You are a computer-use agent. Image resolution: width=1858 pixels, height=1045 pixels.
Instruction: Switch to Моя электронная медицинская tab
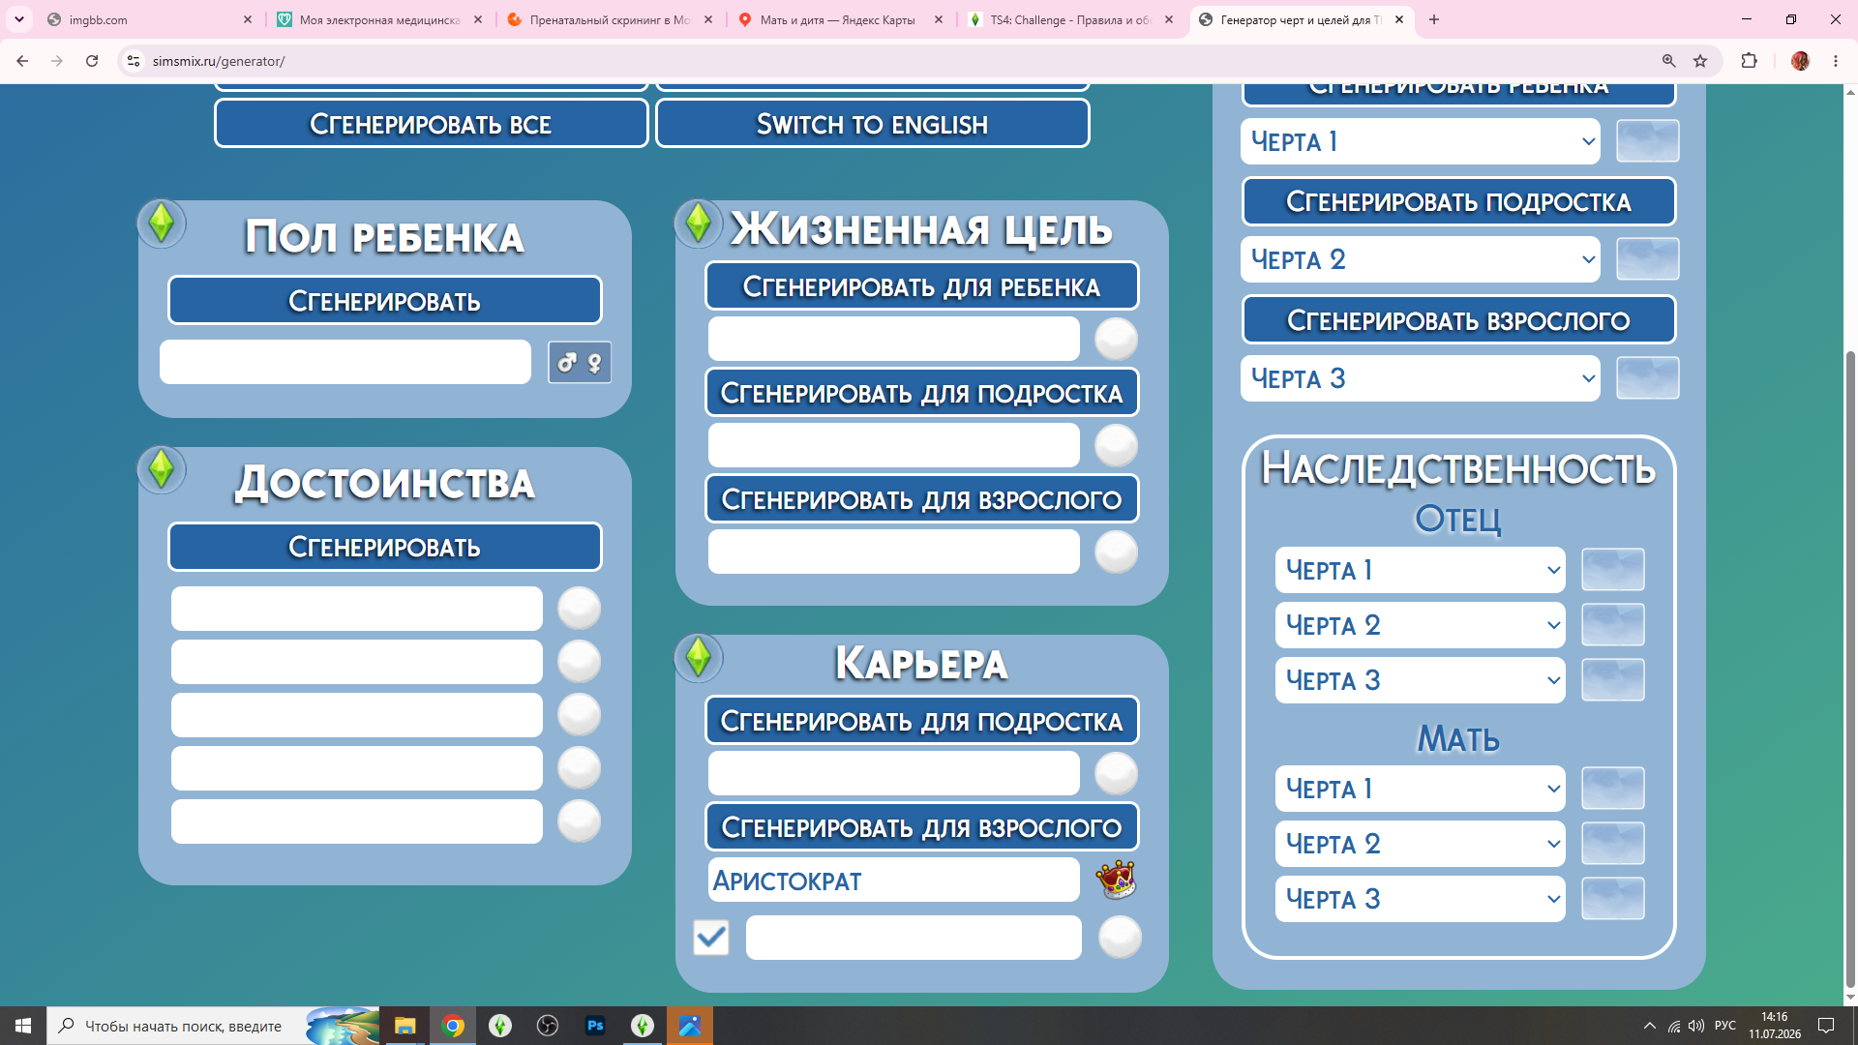379,19
